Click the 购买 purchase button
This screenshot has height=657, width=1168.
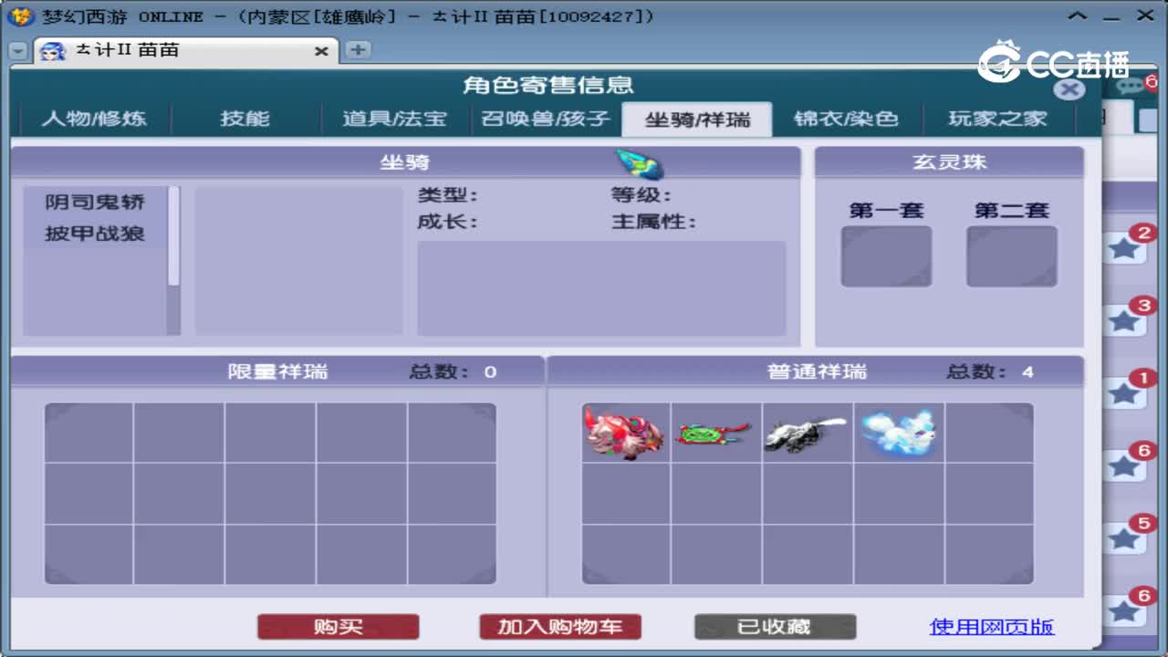[x=338, y=626]
